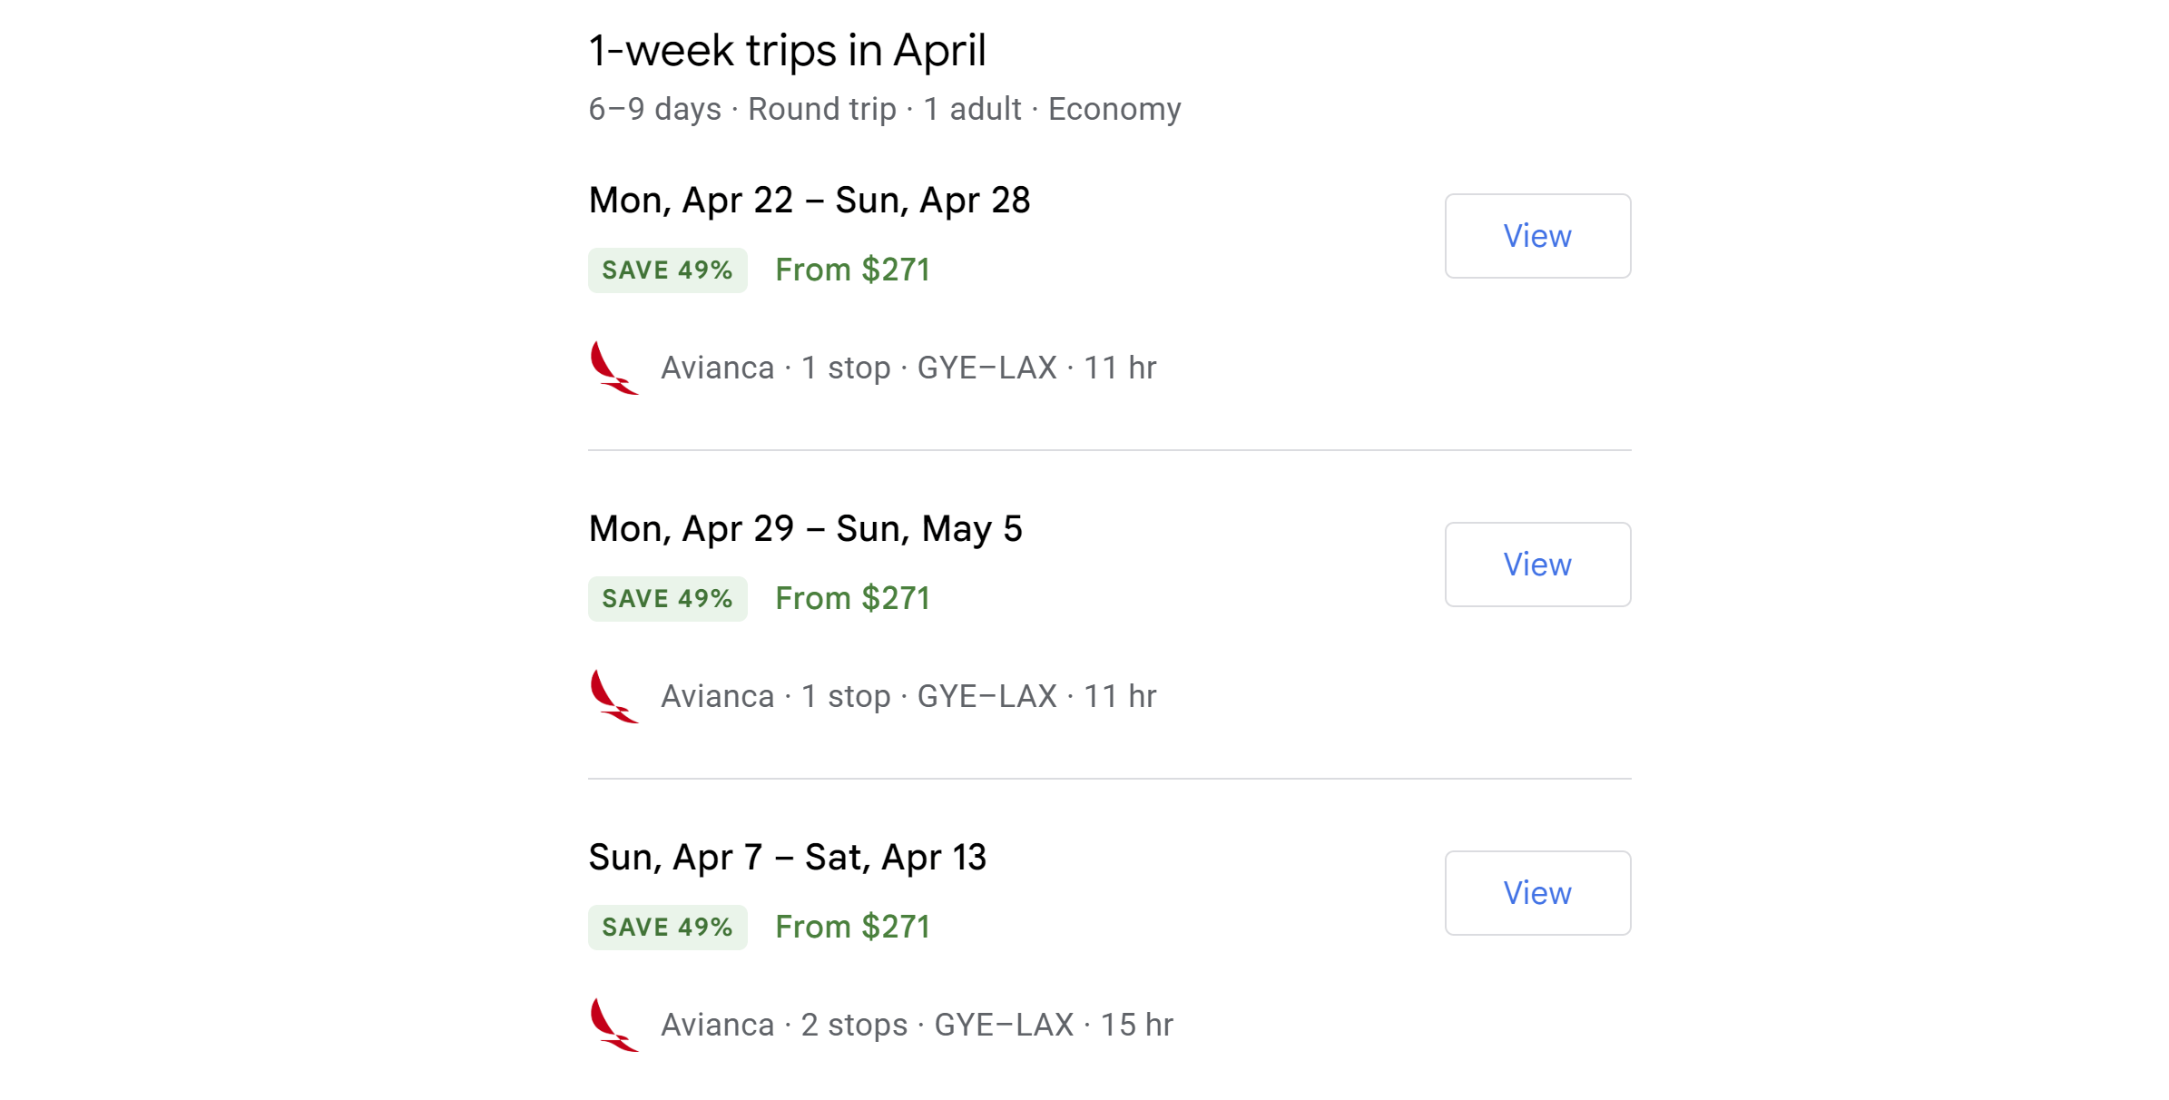Open View for the Apr 7–13 trip
The width and height of the screenshot is (2169, 1100).
(x=1536, y=893)
